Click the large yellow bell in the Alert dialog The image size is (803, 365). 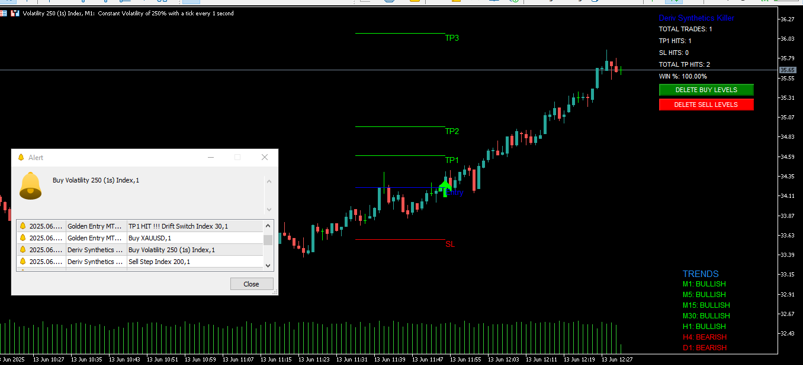click(30, 186)
